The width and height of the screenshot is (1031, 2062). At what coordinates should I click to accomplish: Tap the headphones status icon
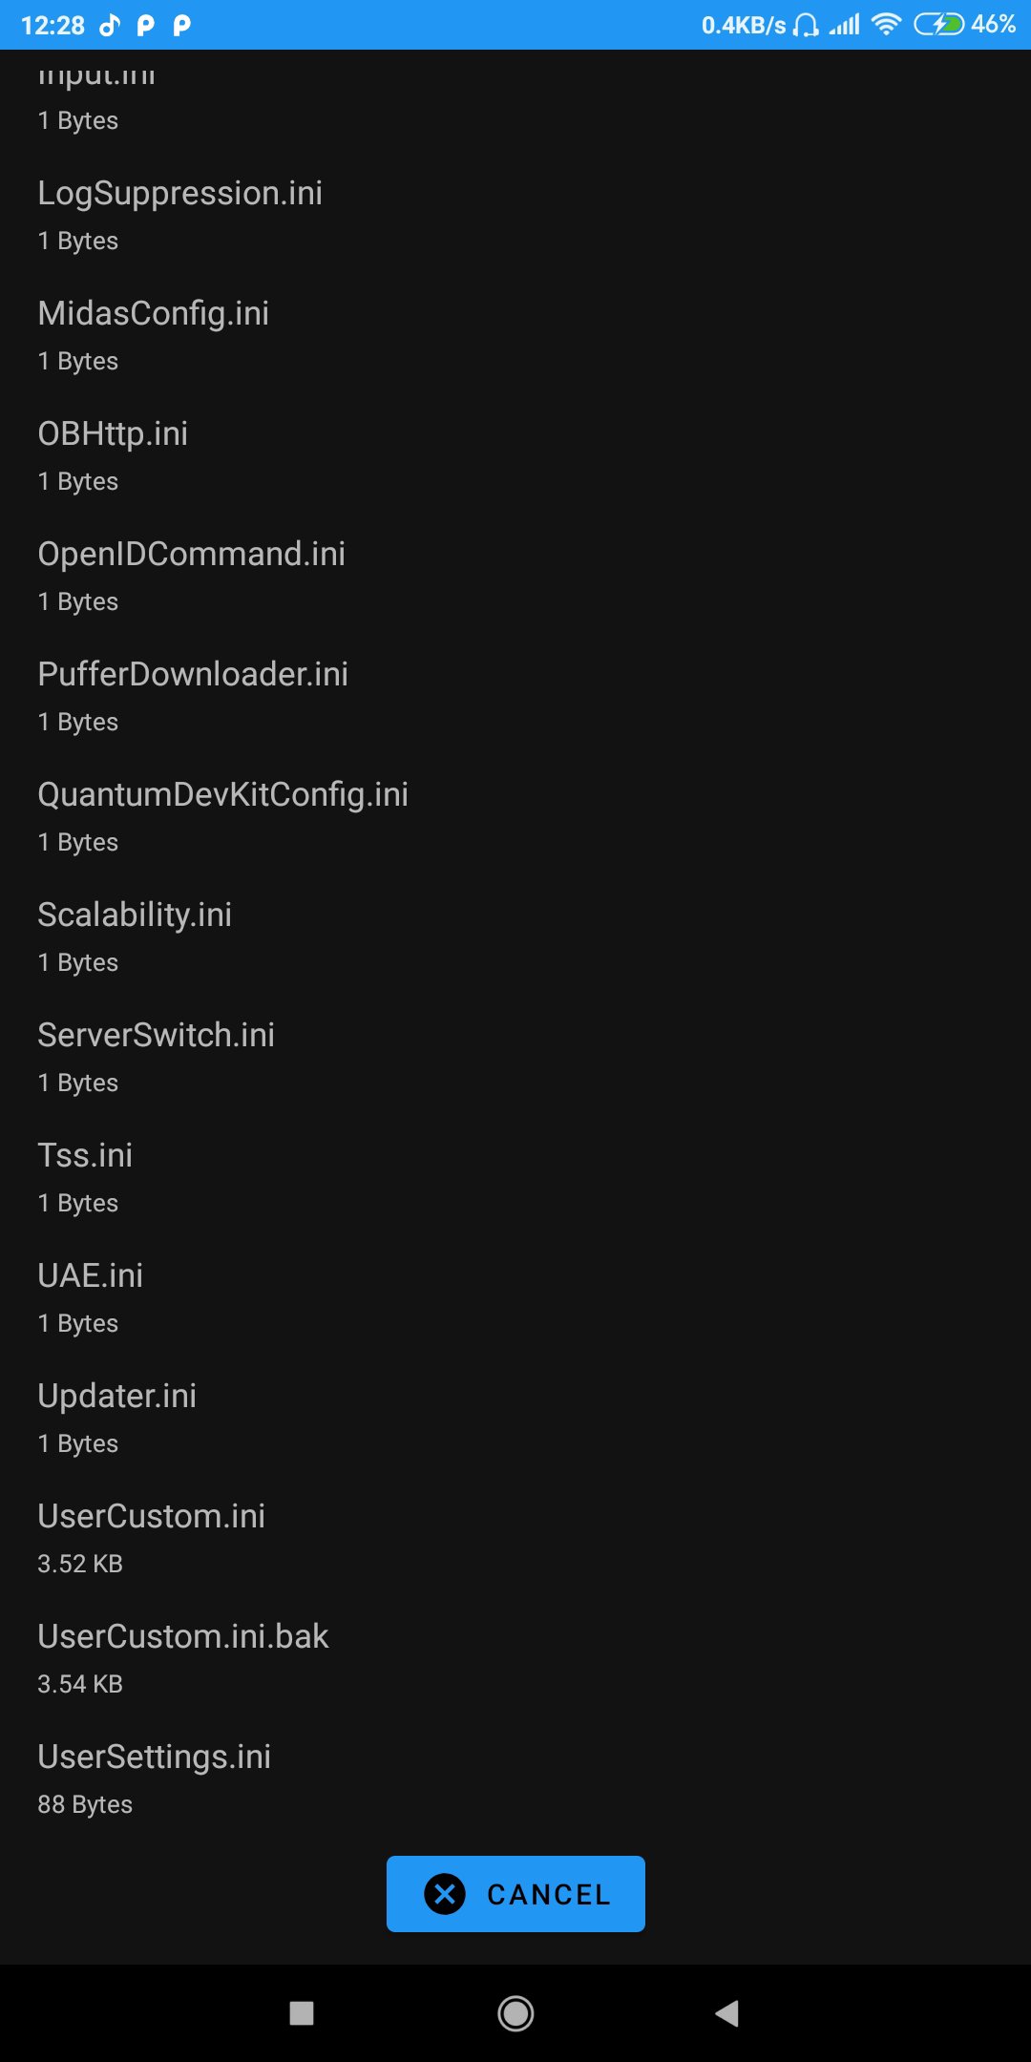(x=806, y=25)
